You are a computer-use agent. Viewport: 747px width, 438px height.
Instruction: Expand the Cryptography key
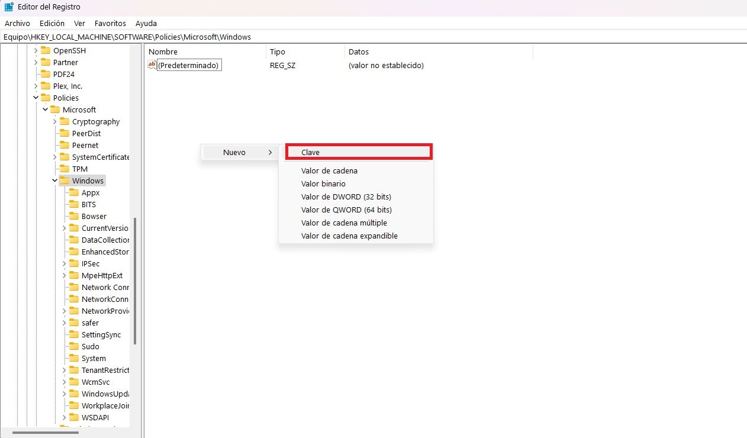tap(55, 121)
